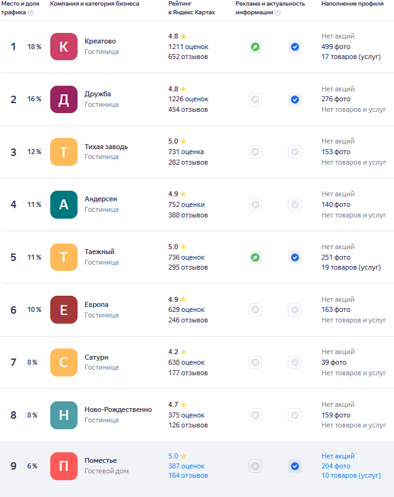The image size is (394, 497).
Task: Click the Рейтинг в Яндекс Картах column header
Action: [x=192, y=8]
